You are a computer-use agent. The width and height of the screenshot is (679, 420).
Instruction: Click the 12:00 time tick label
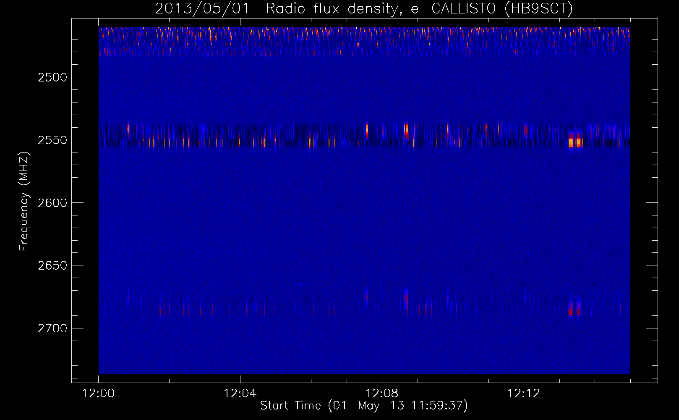click(98, 394)
